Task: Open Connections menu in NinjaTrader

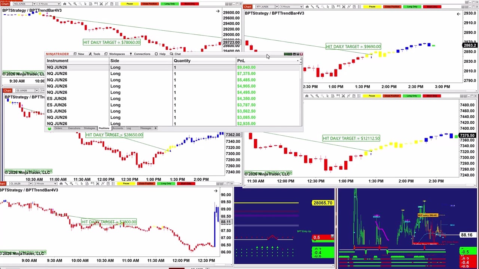Action: click(x=140, y=54)
